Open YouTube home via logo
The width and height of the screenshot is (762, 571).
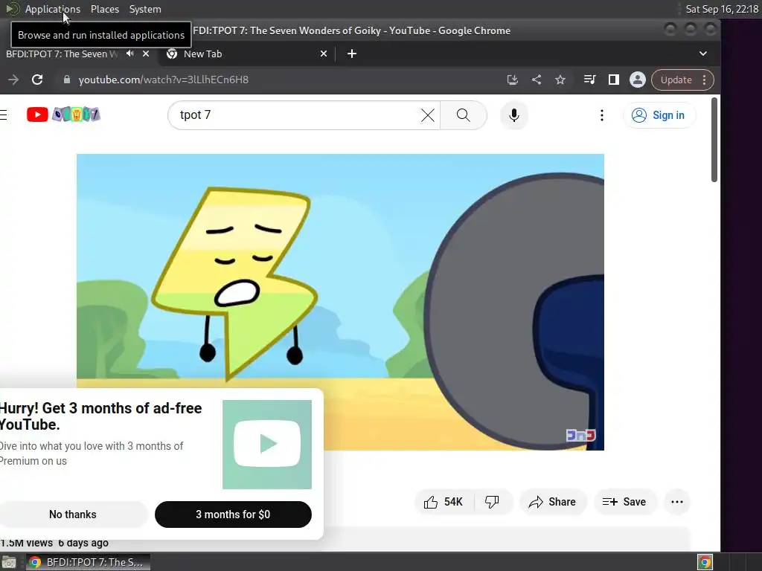tap(63, 114)
